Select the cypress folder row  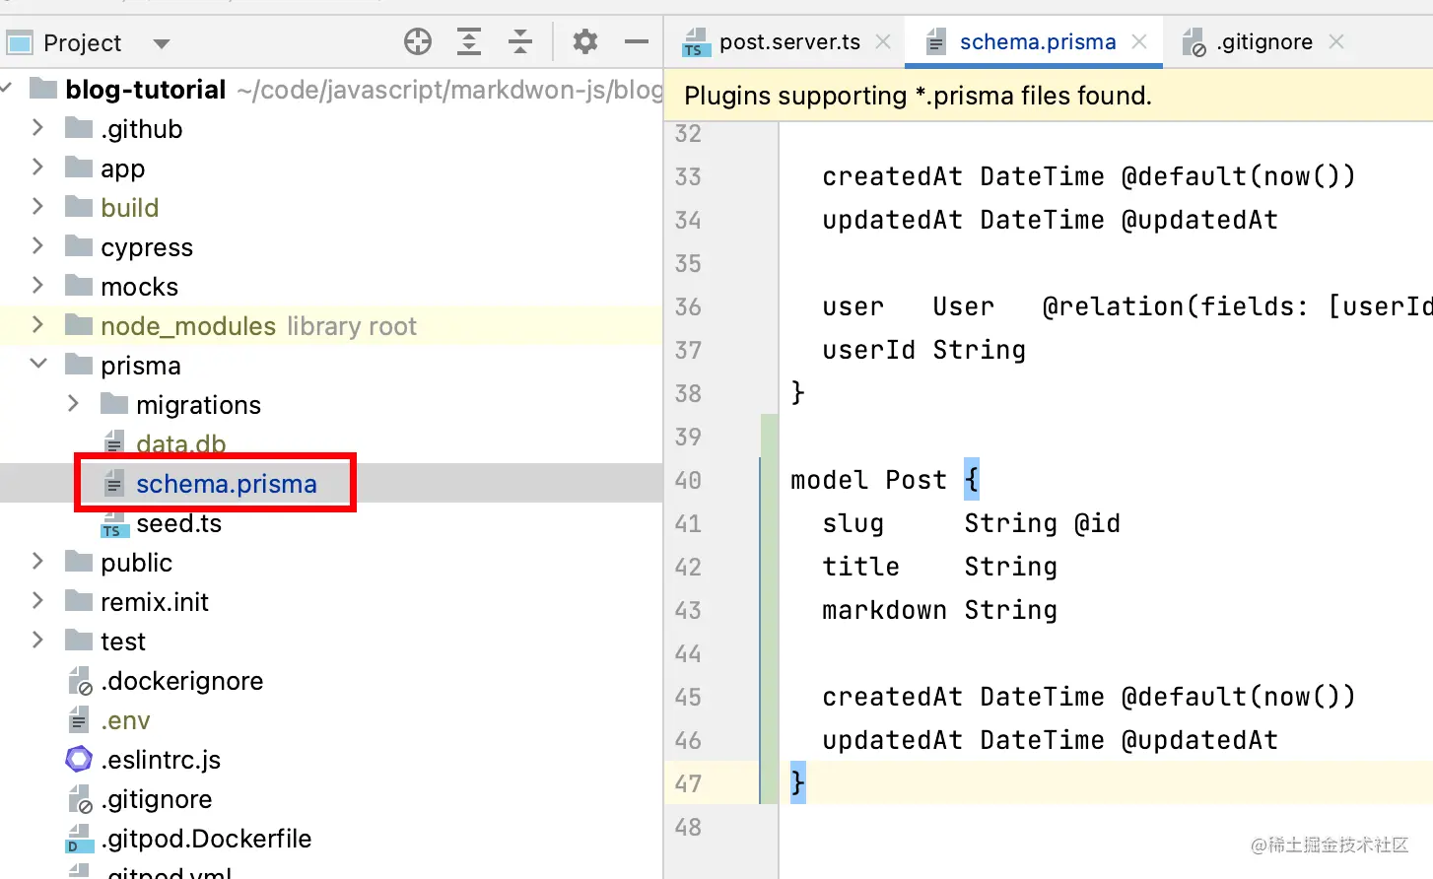click(331, 247)
